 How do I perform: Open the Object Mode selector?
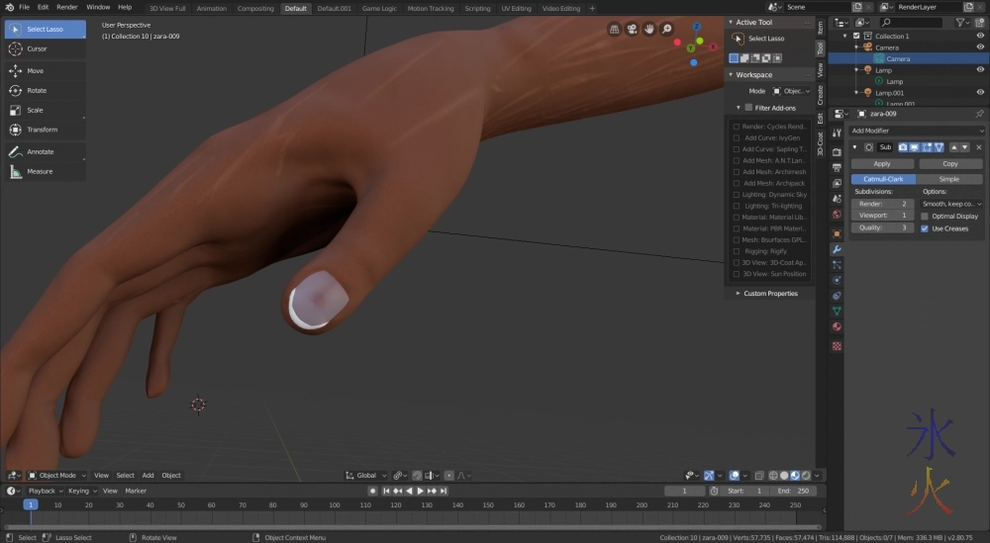coord(57,476)
